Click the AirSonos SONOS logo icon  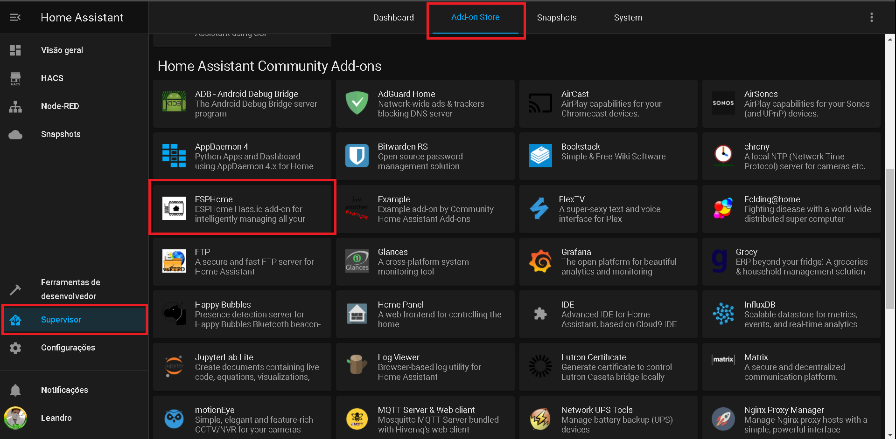723,103
